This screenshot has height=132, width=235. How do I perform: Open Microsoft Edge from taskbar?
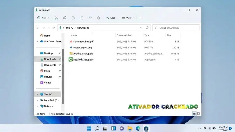click(138, 128)
